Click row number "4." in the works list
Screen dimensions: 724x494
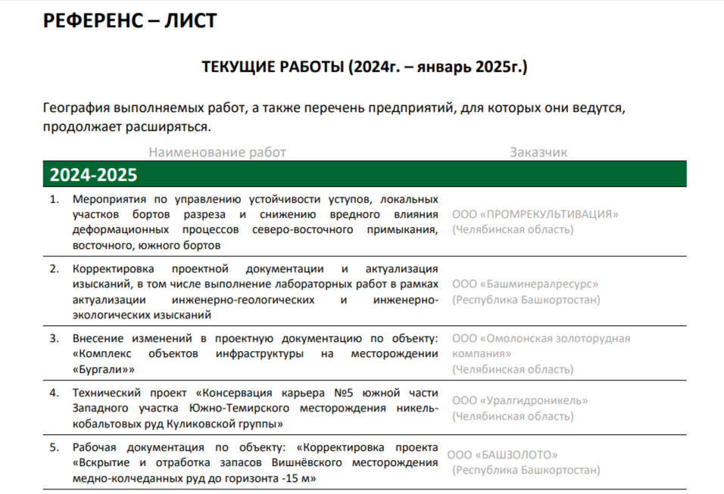[x=55, y=393]
